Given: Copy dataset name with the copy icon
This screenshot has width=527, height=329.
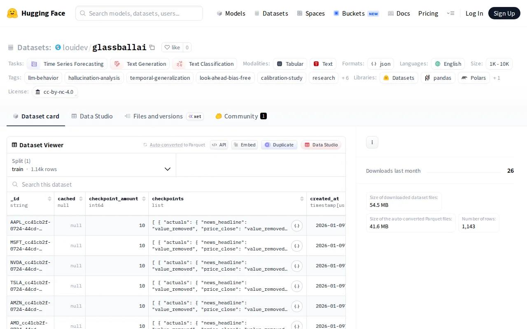Looking at the screenshot, I should (152, 47).
